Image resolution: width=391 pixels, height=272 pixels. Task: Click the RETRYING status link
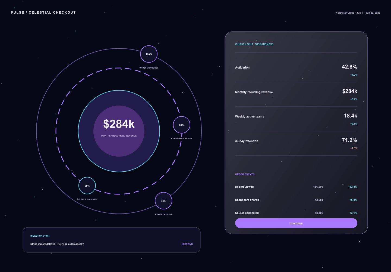tap(187, 244)
